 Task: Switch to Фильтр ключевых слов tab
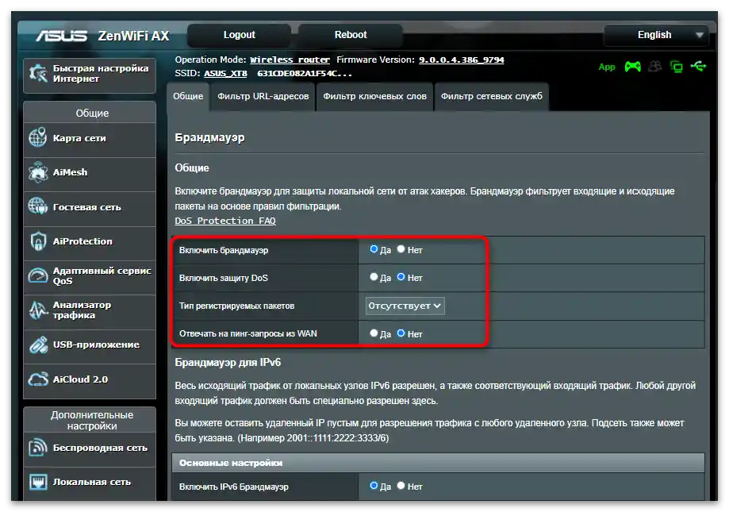(x=374, y=96)
